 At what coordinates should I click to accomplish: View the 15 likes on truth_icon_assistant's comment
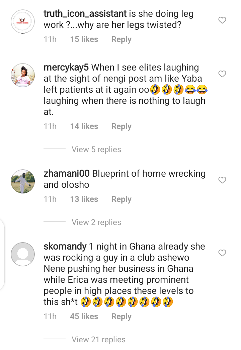point(84,39)
